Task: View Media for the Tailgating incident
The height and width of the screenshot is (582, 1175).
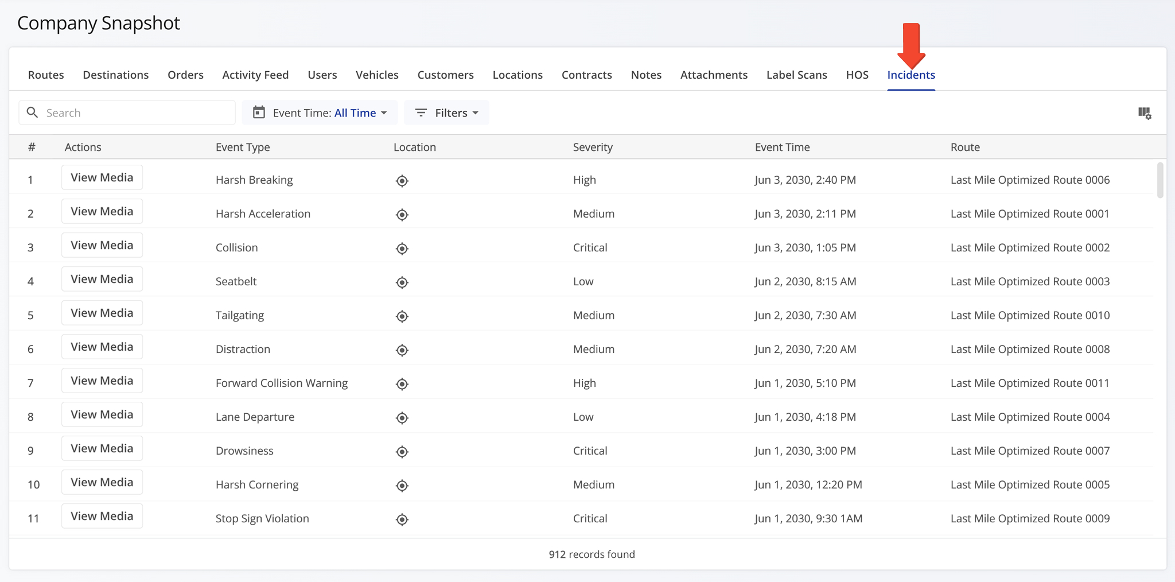Action: [x=102, y=313]
